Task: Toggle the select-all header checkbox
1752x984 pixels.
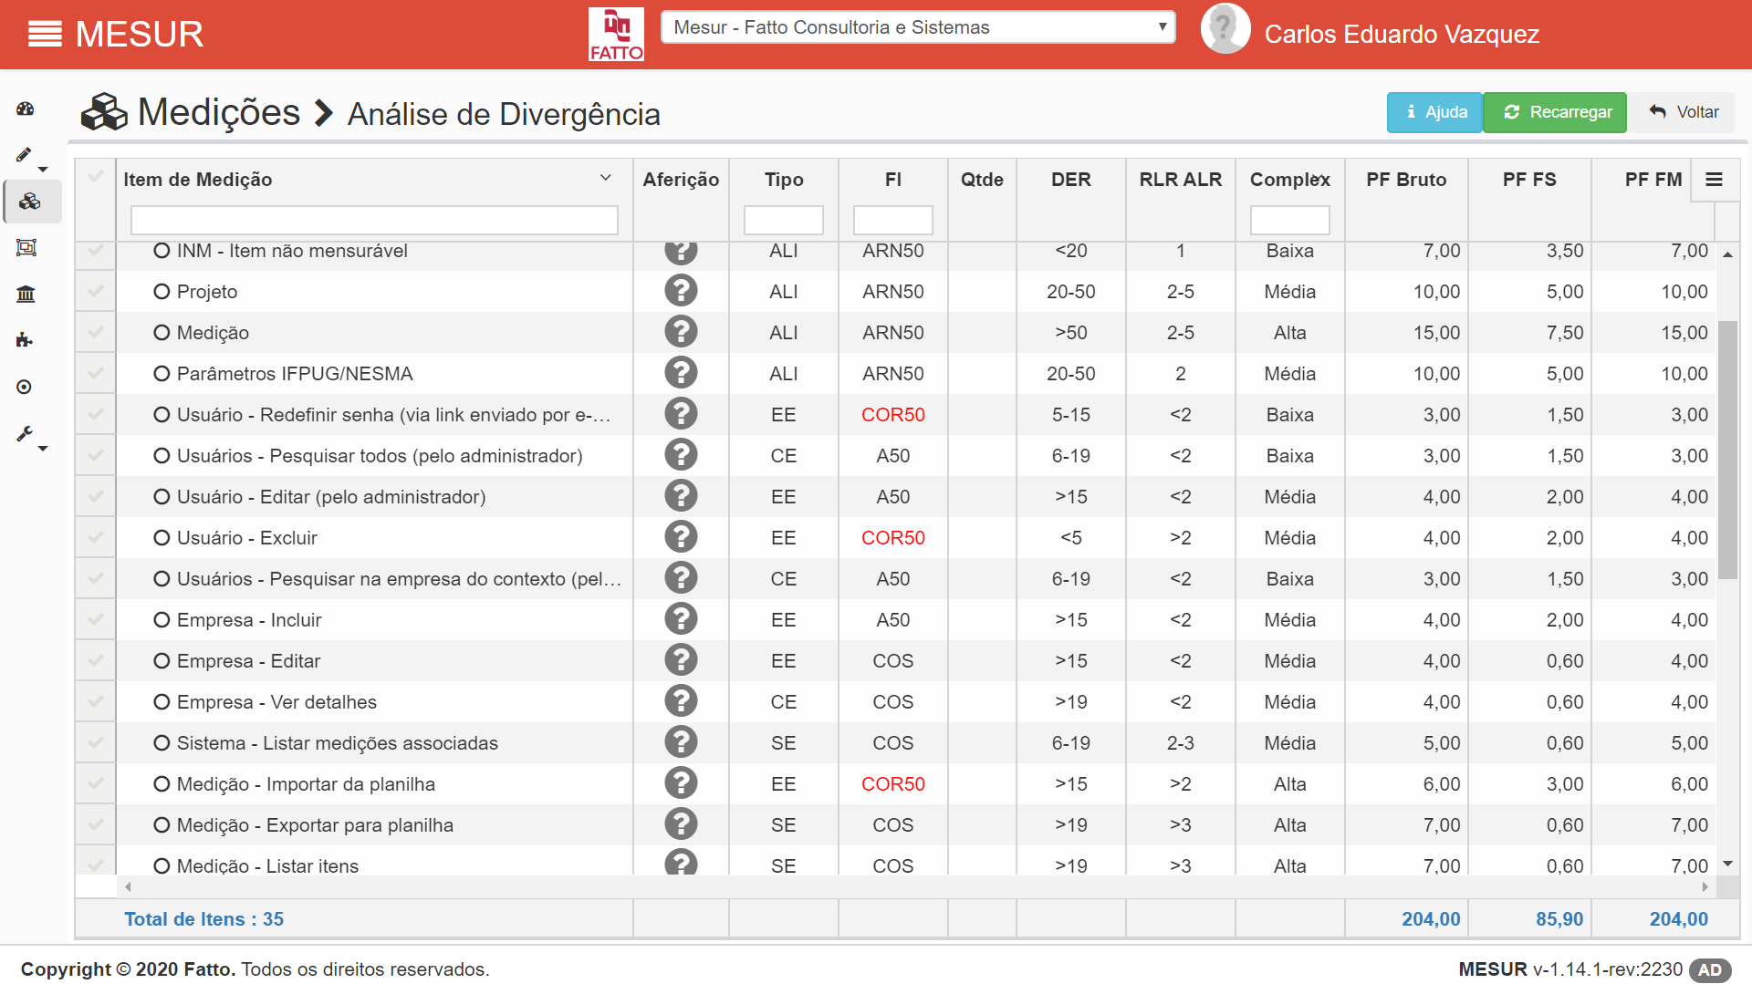Action: pyautogui.click(x=96, y=177)
